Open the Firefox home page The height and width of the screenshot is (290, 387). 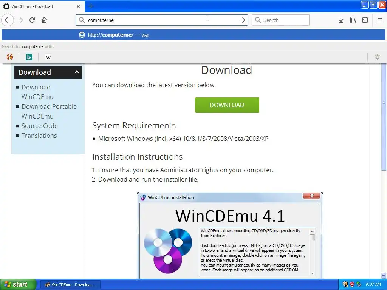pyautogui.click(x=44, y=20)
